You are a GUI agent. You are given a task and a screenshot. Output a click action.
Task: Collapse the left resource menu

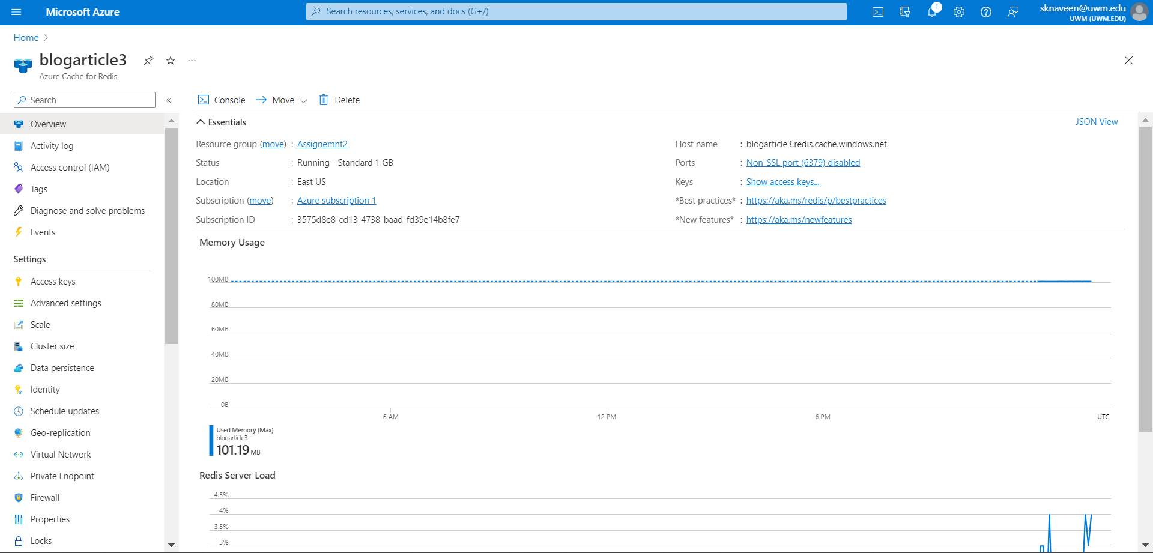click(169, 100)
